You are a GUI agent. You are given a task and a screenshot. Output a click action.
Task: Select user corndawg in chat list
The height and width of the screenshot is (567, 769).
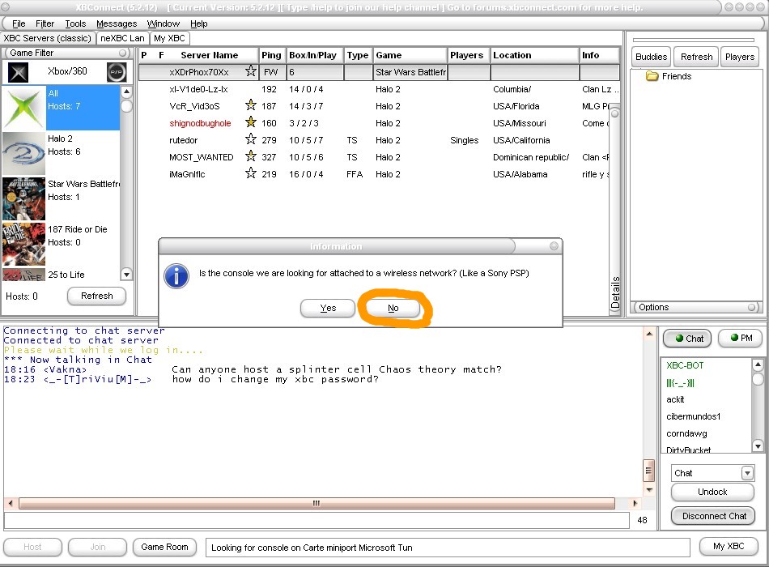tap(686, 433)
